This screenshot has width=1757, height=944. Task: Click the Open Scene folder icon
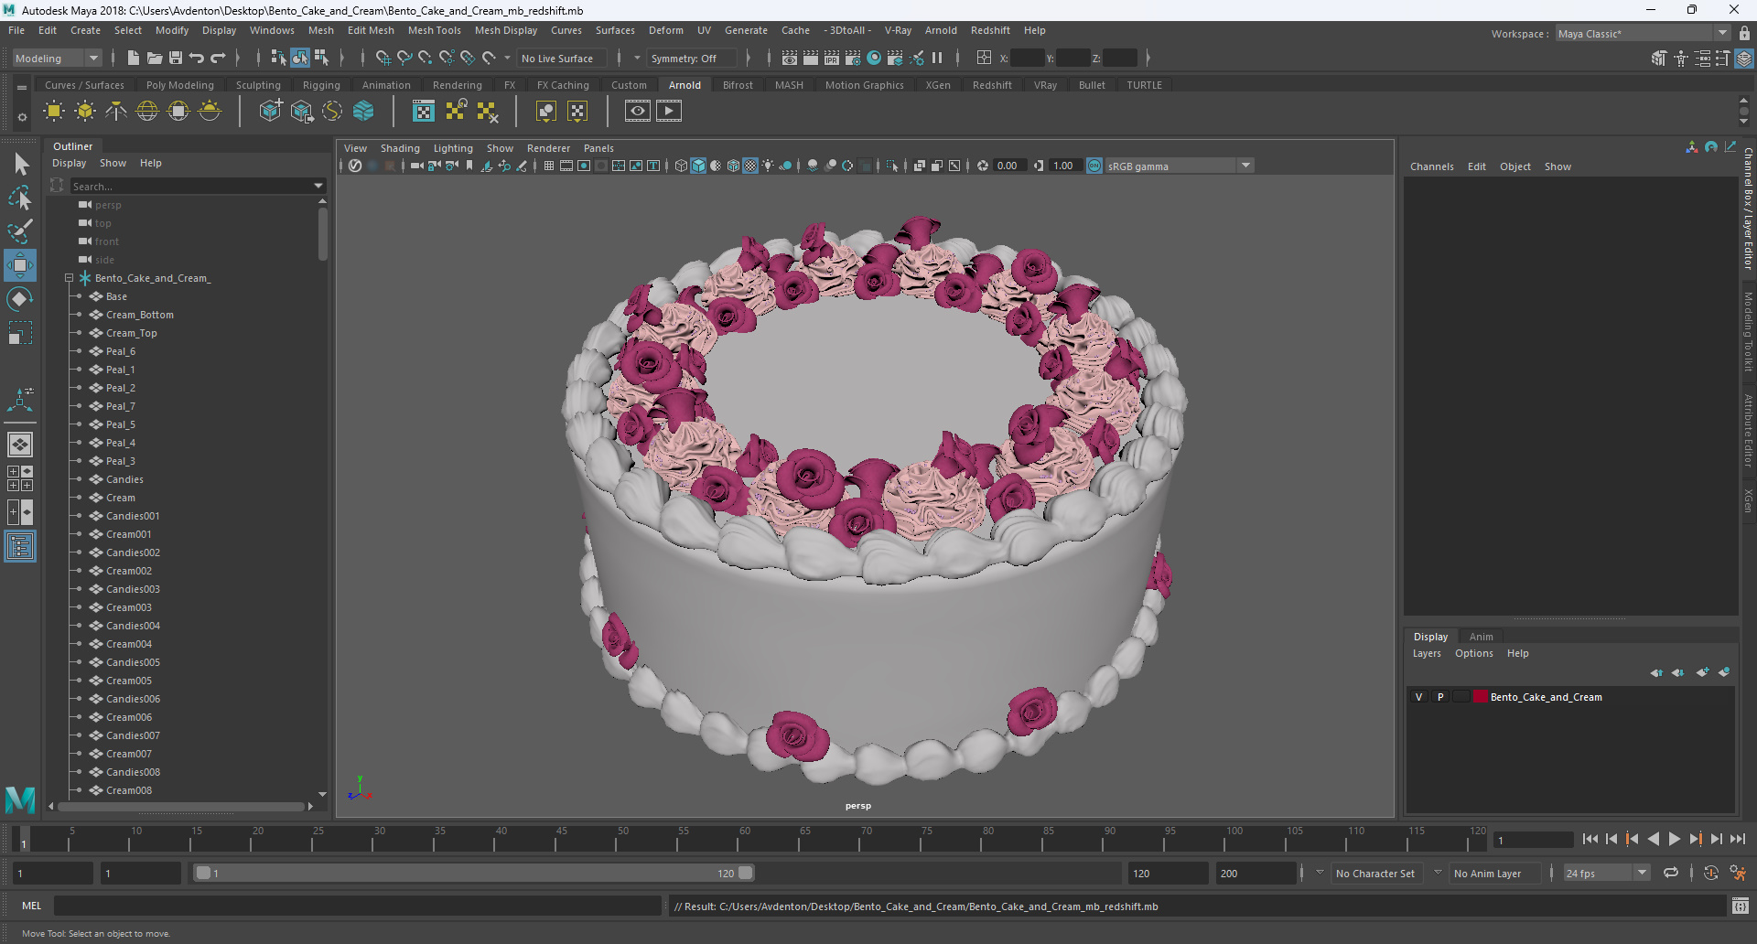coord(155,58)
